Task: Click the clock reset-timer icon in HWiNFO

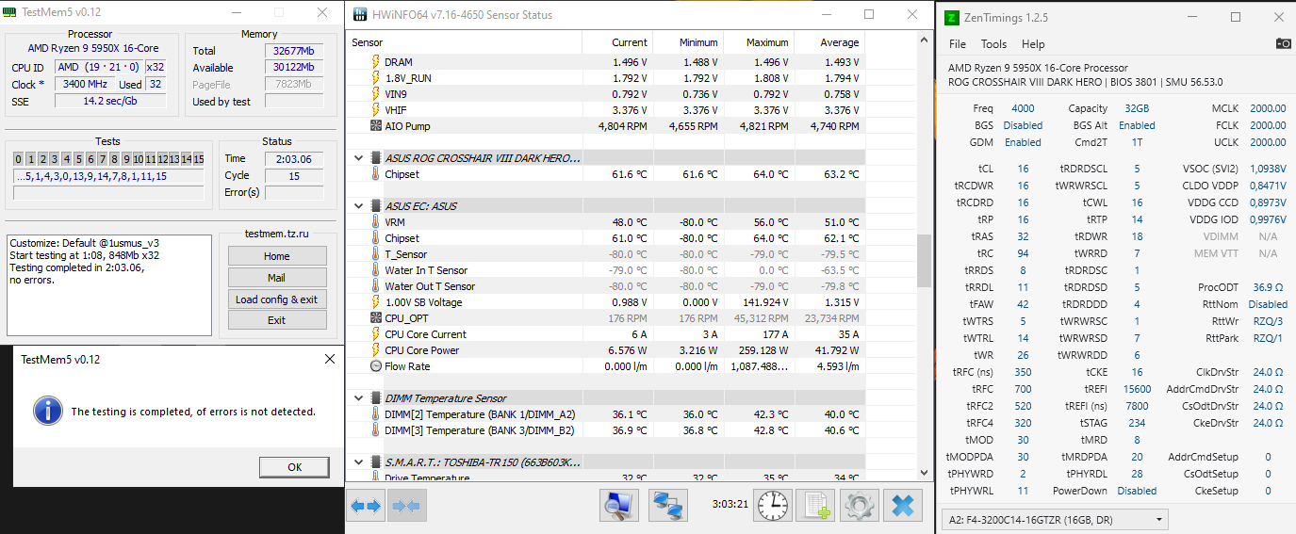Action: 774,506
